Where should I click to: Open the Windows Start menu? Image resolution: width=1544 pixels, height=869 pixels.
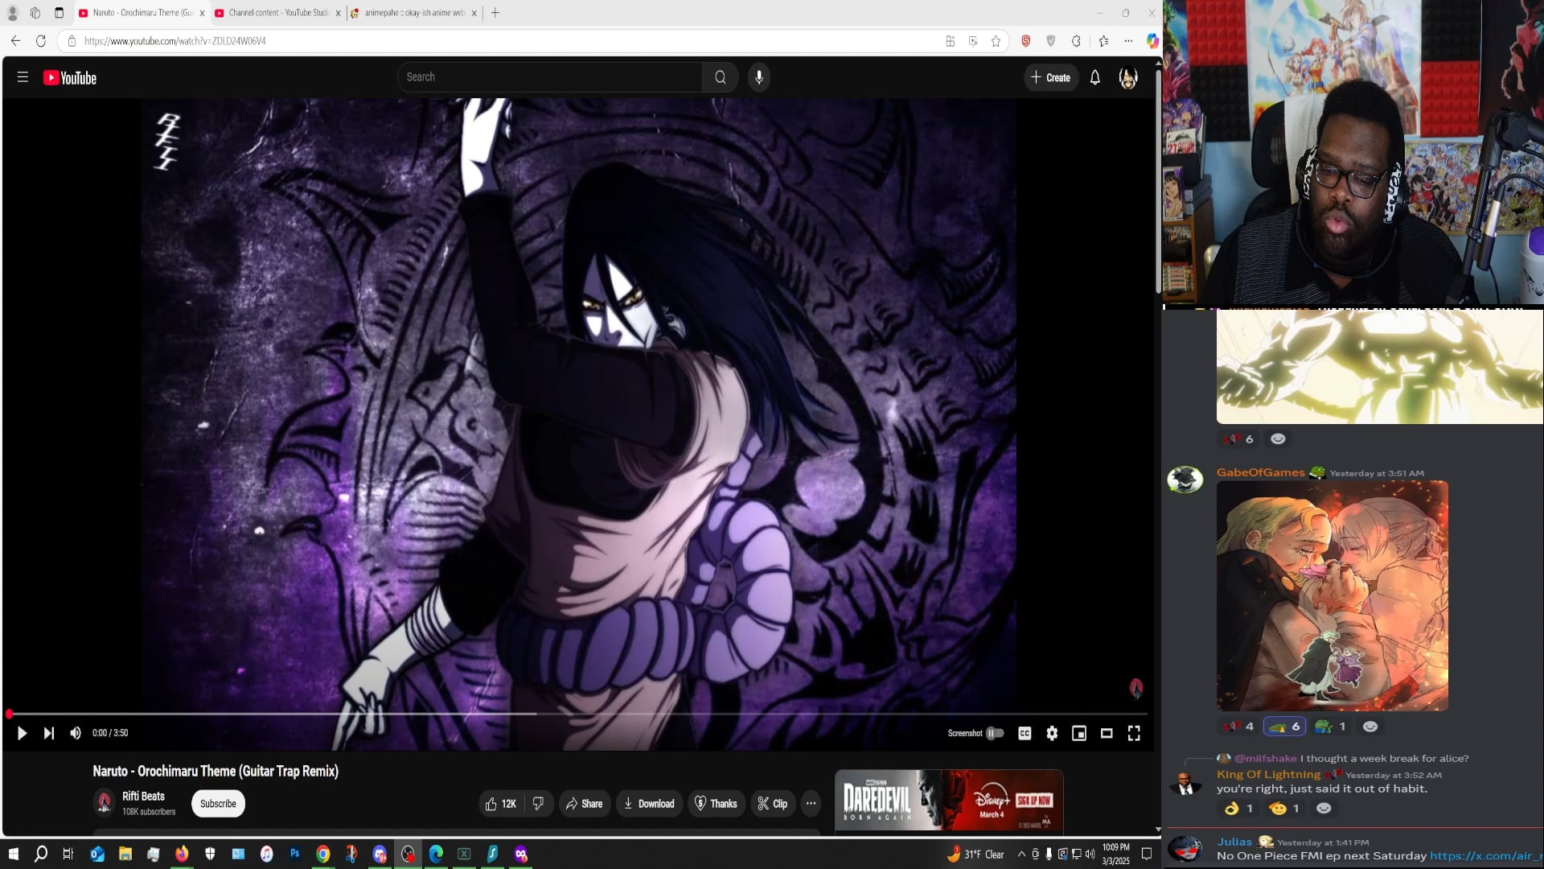pyautogui.click(x=14, y=854)
